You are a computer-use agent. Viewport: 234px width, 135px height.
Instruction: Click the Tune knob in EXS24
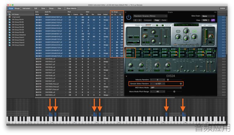click(153, 32)
